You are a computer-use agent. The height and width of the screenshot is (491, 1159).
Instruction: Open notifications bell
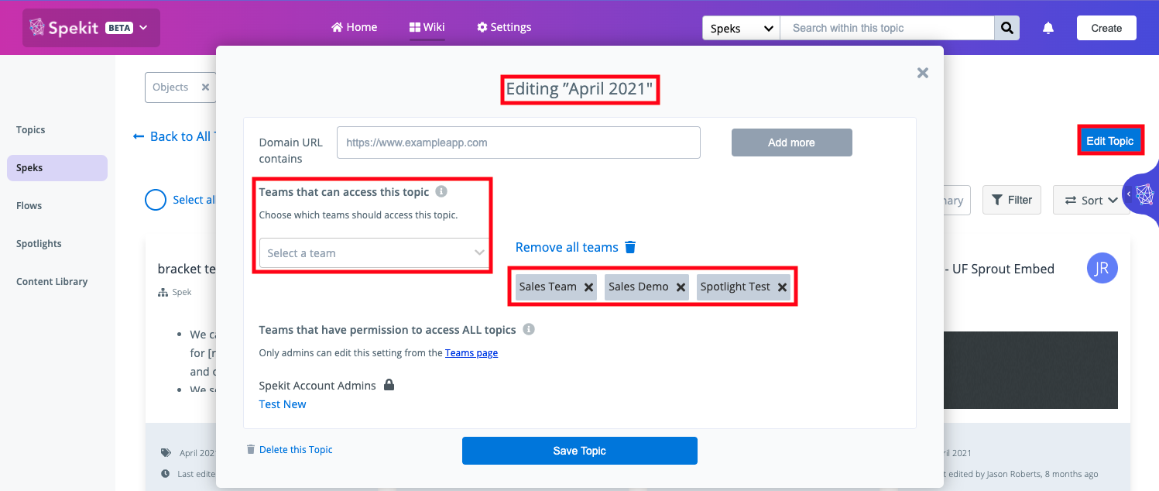click(1048, 28)
